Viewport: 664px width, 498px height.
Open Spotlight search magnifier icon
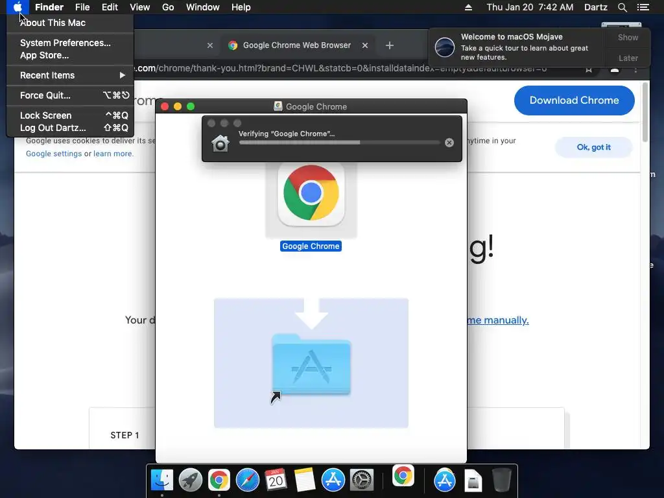coord(622,7)
